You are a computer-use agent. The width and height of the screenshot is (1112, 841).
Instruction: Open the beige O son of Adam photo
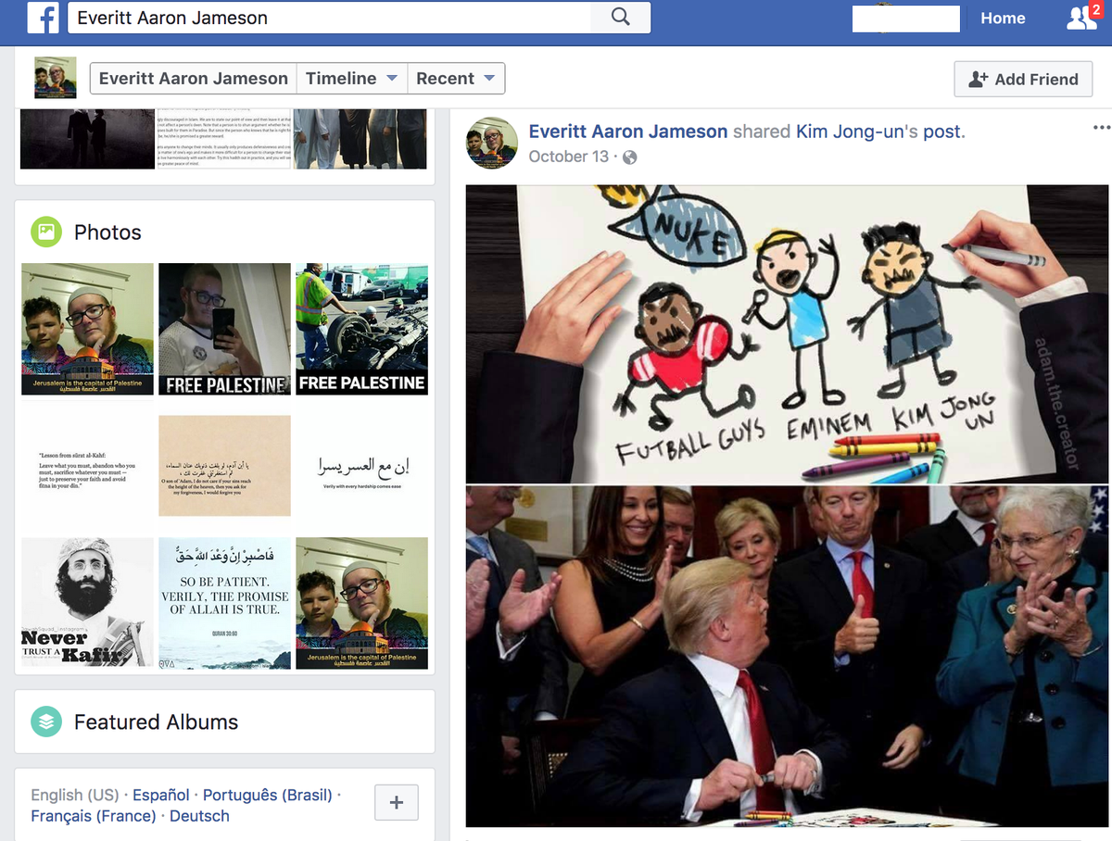224,466
